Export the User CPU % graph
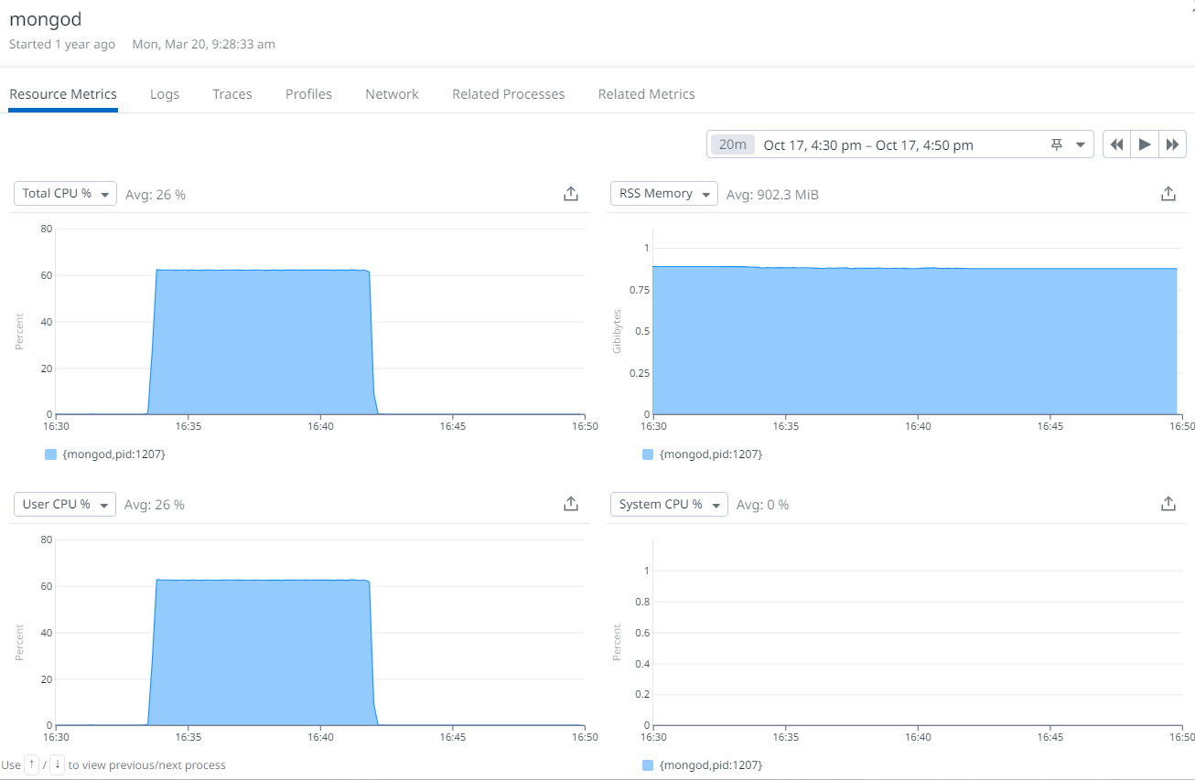The width and height of the screenshot is (1195, 780). 570,504
